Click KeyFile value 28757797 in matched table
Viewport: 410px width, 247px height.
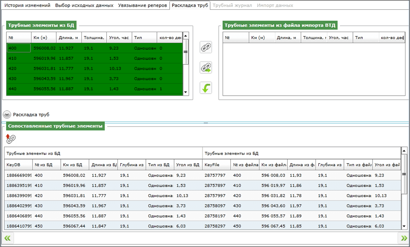215,175
